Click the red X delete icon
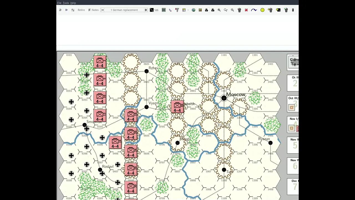The width and height of the screenshot is (355, 200). [246, 10]
